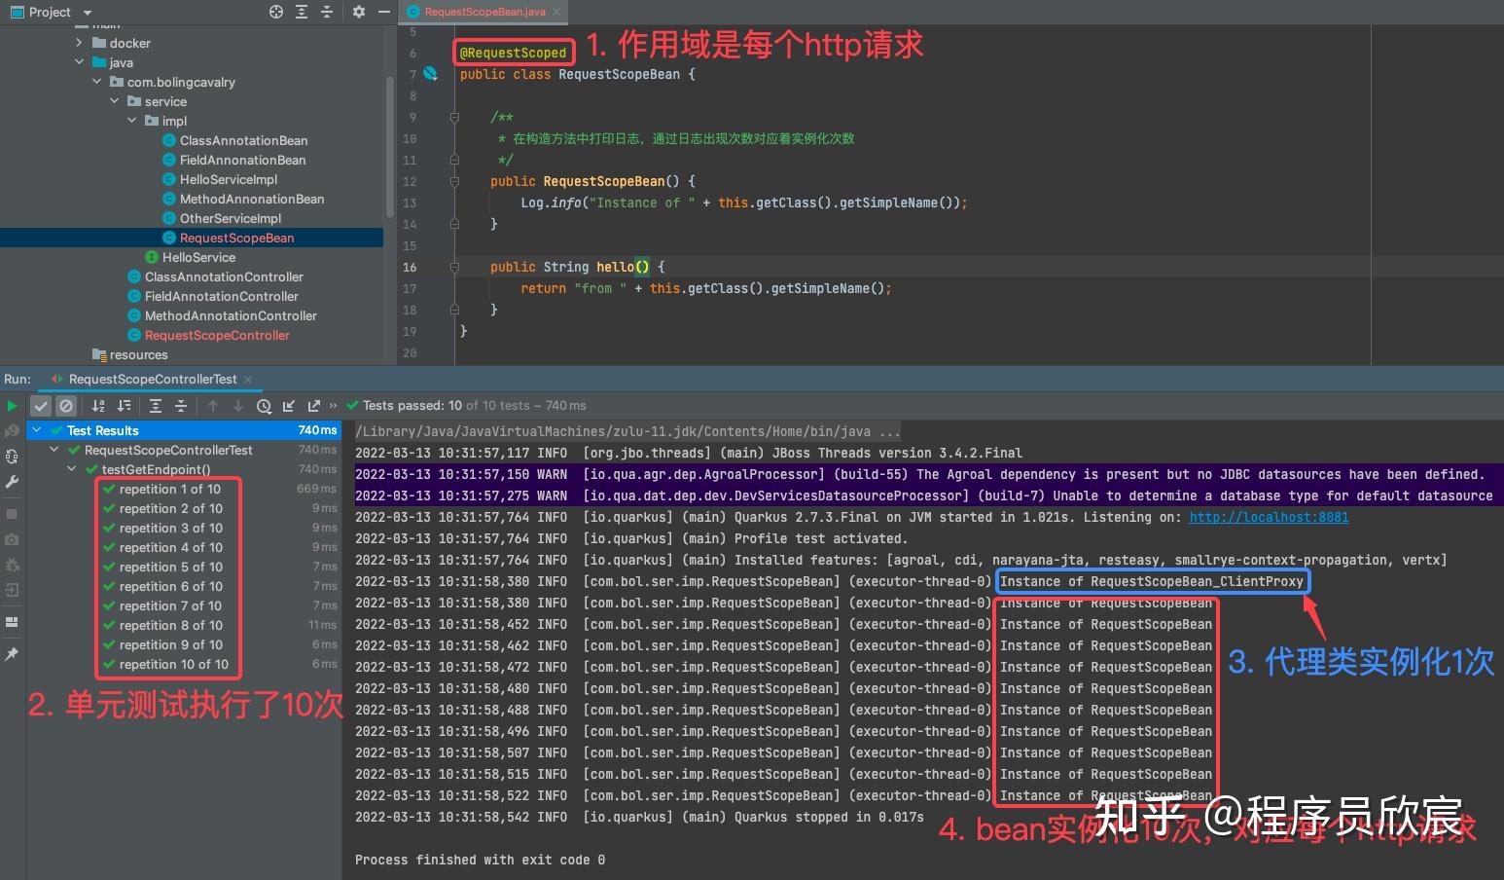
Task: Open the test history clock icon
Action: 264,406
